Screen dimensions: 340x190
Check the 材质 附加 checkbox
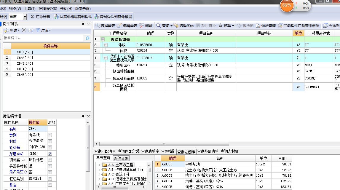click(50, 141)
